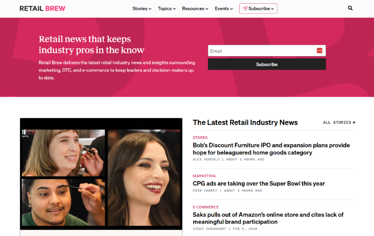Open the Saks pulls out of Amazon story
The image size is (374, 236).
coord(268,218)
